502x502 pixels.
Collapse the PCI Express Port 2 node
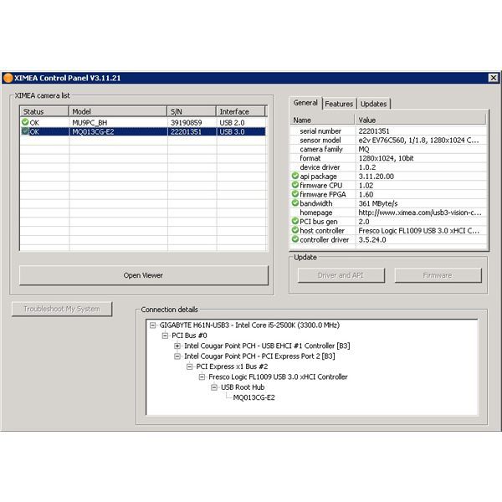[177, 356]
